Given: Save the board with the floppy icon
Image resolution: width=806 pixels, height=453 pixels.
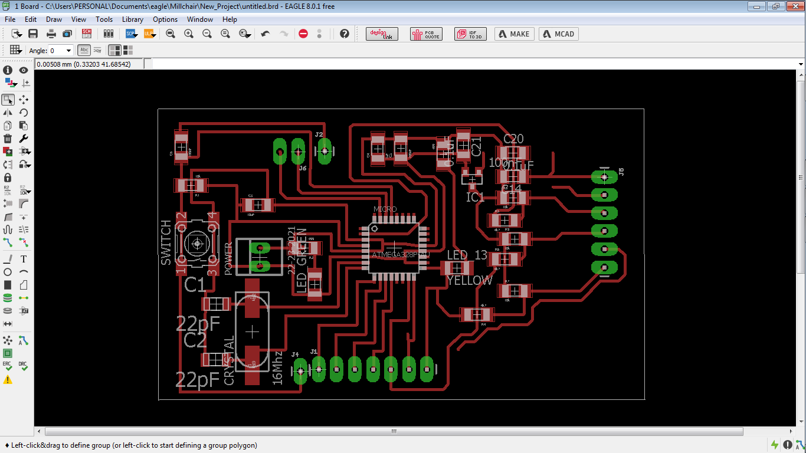Looking at the screenshot, I should pyautogui.click(x=33, y=34).
